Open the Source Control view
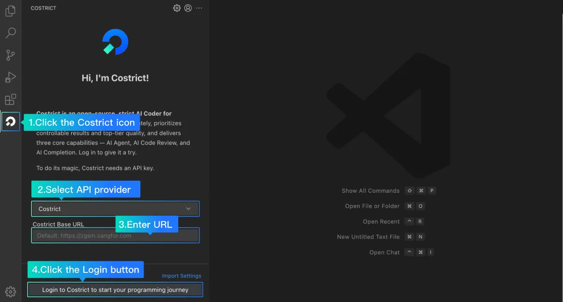 10,55
